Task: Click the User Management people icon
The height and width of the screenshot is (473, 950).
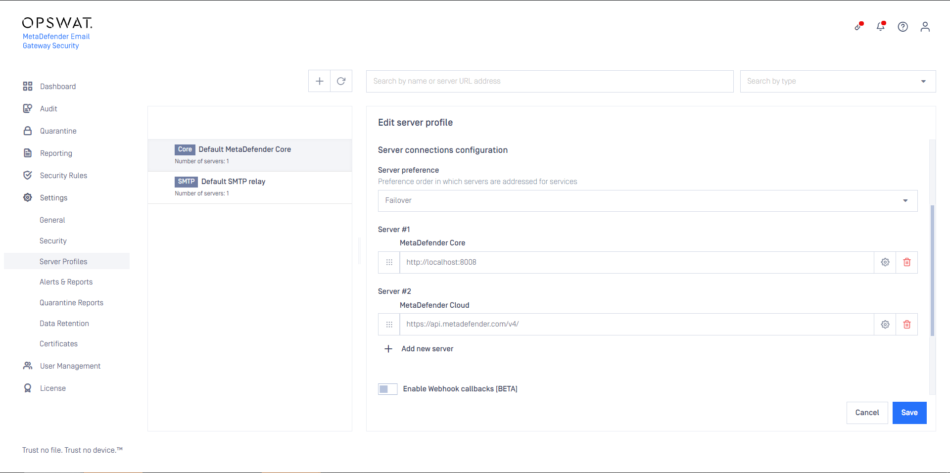Action: (x=28, y=366)
